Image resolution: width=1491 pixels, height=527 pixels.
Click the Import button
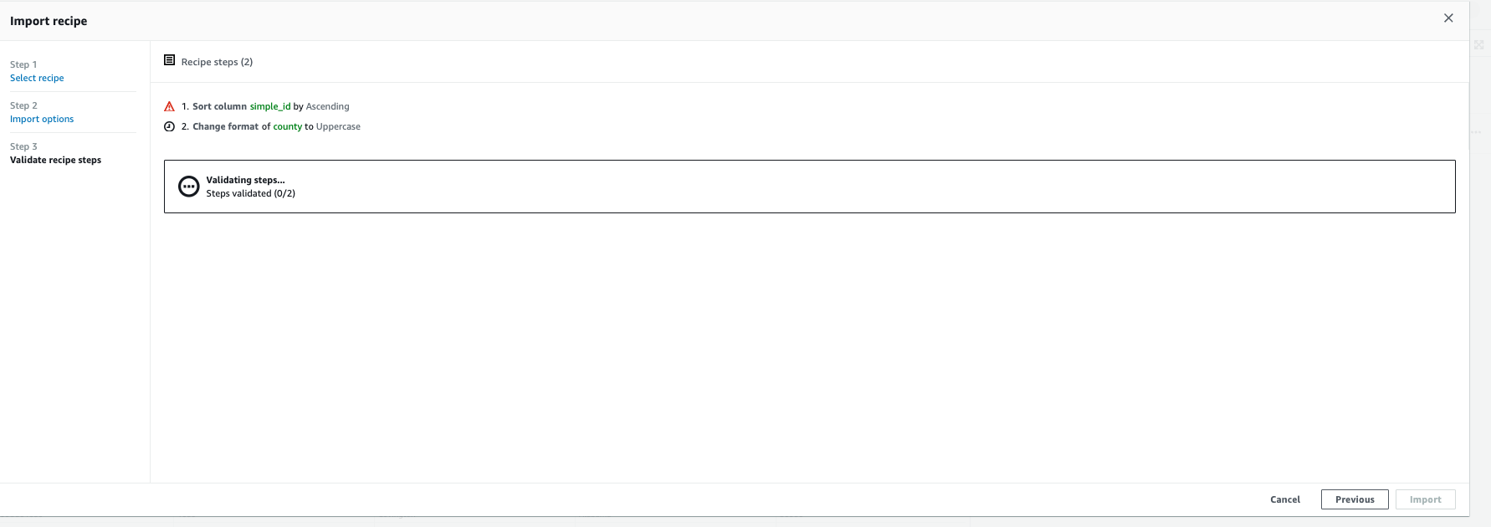tap(1425, 499)
